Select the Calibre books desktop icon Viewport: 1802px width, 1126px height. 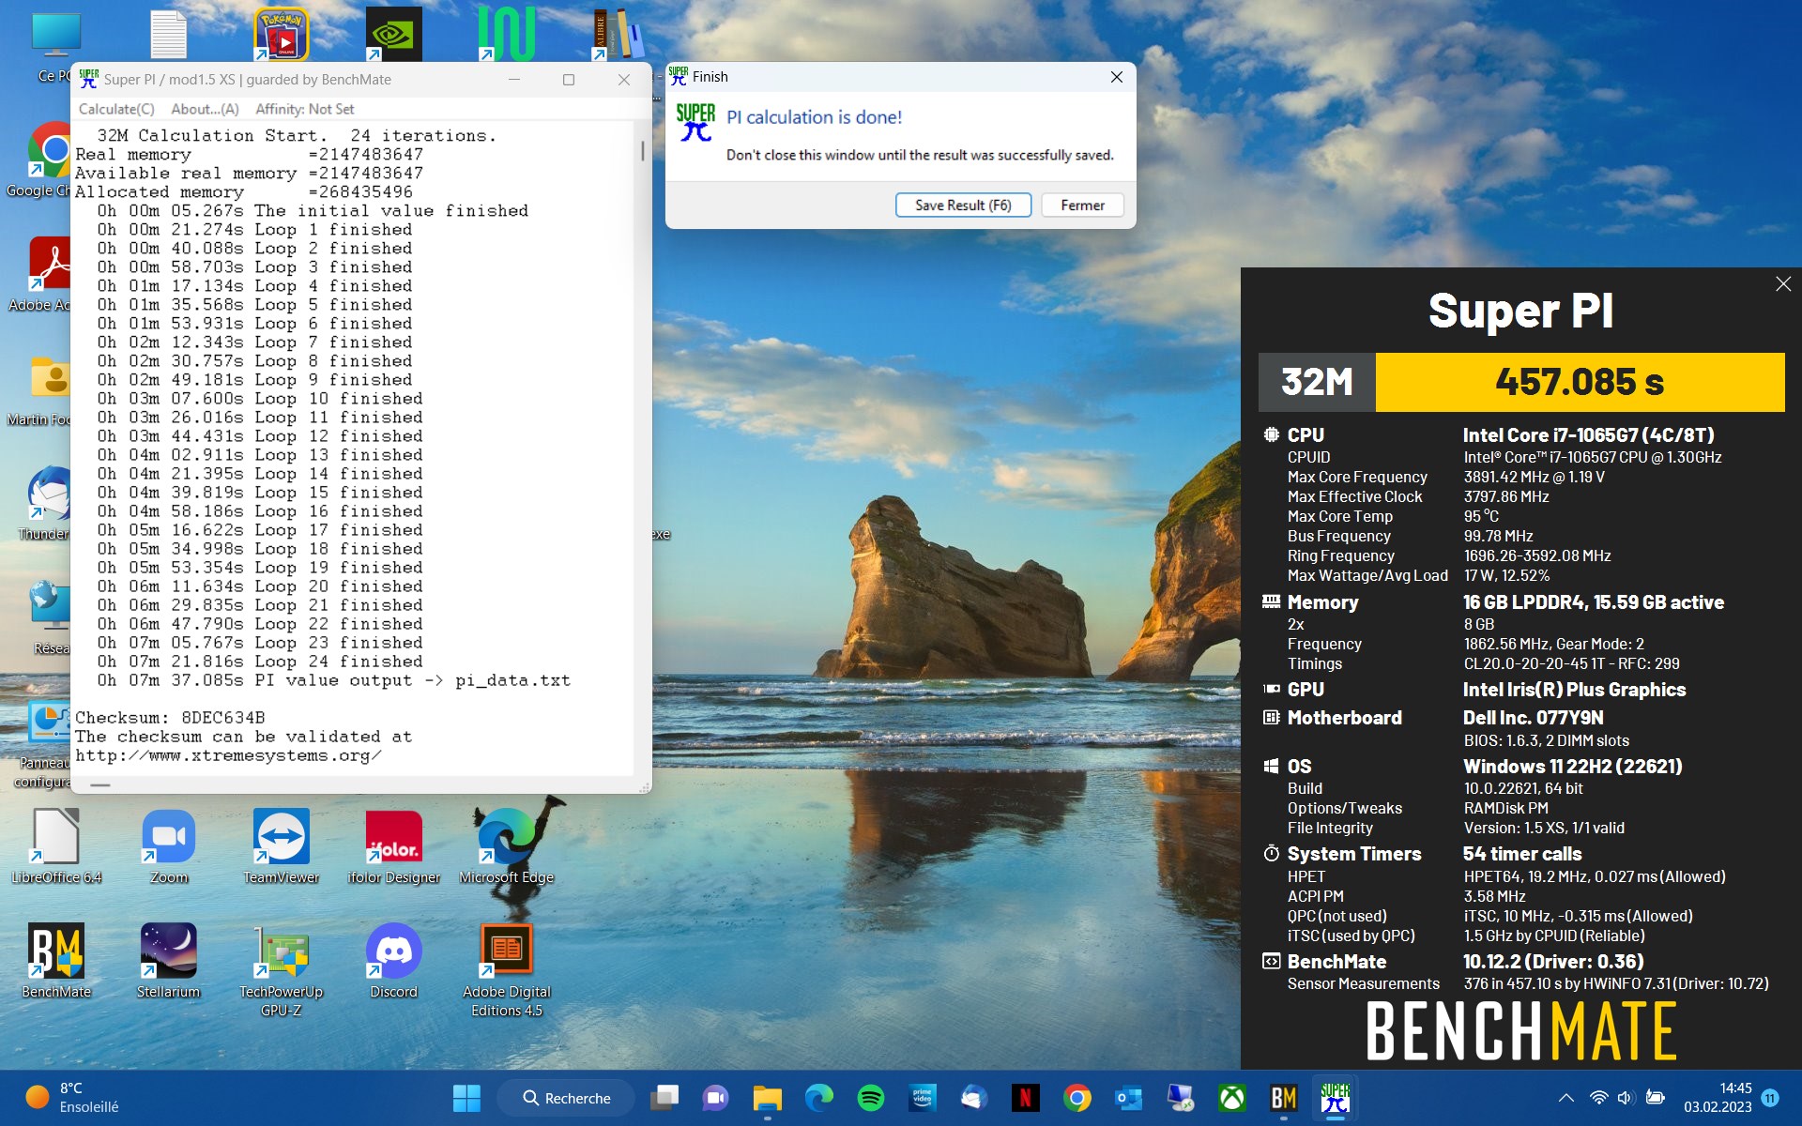[x=618, y=34]
